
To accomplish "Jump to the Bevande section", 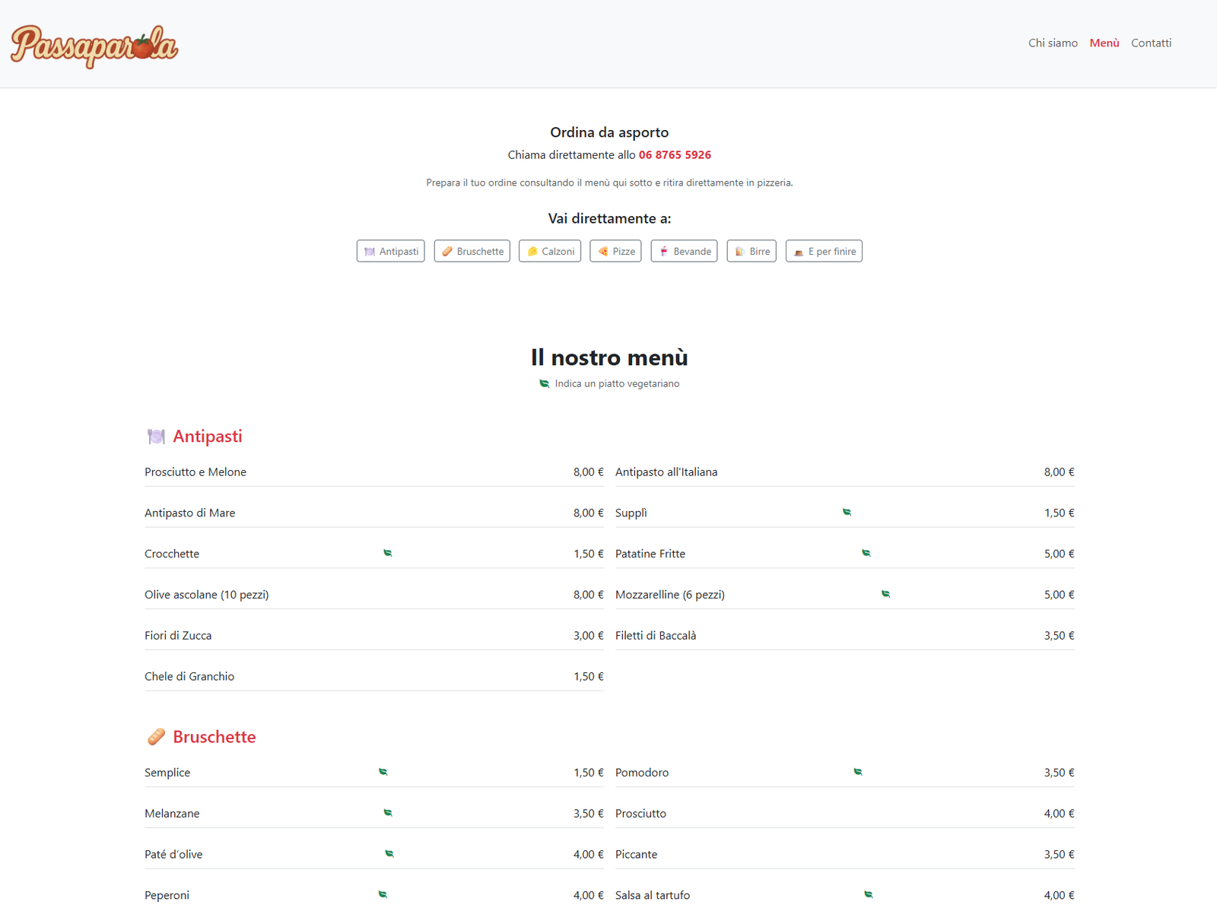I will pyautogui.click(x=684, y=251).
